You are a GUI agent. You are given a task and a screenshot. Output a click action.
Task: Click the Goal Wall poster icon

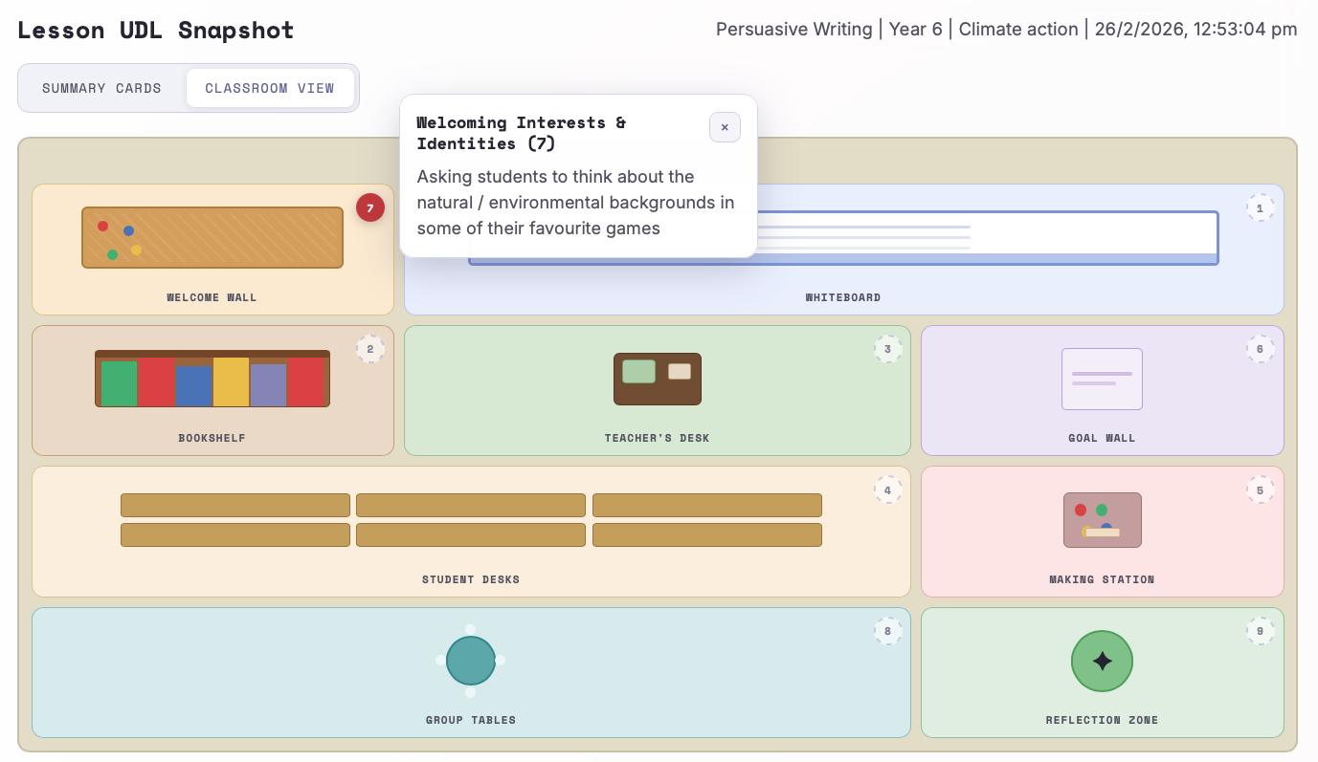coord(1102,379)
